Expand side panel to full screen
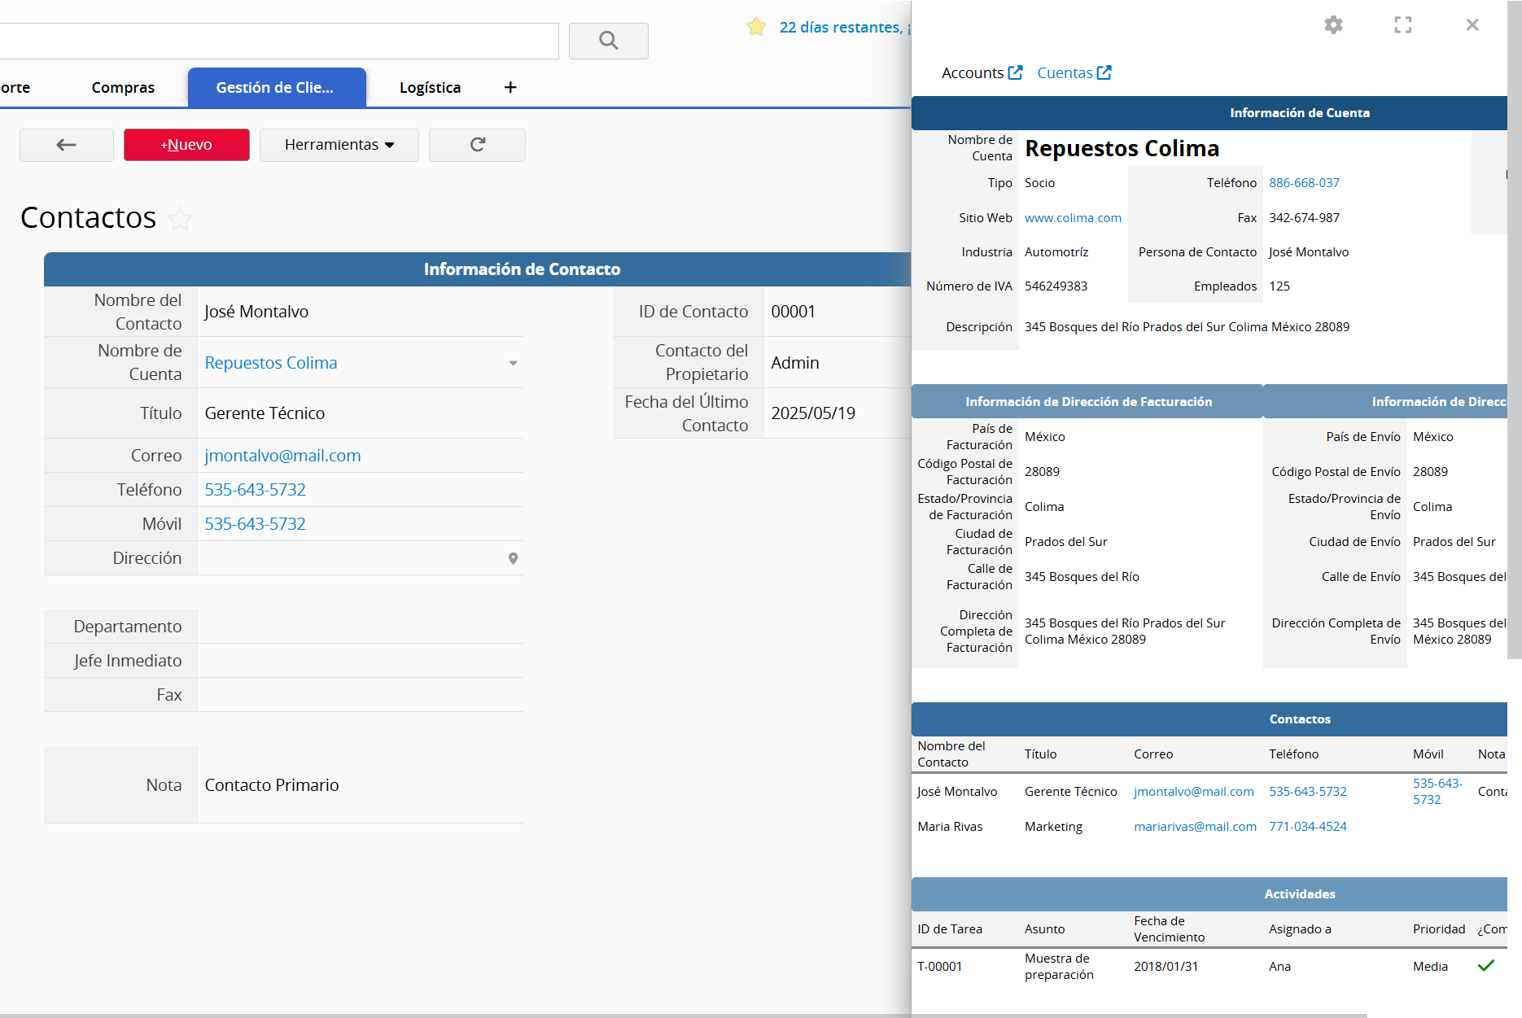1522x1018 pixels. pyautogui.click(x=1402, y=25)
